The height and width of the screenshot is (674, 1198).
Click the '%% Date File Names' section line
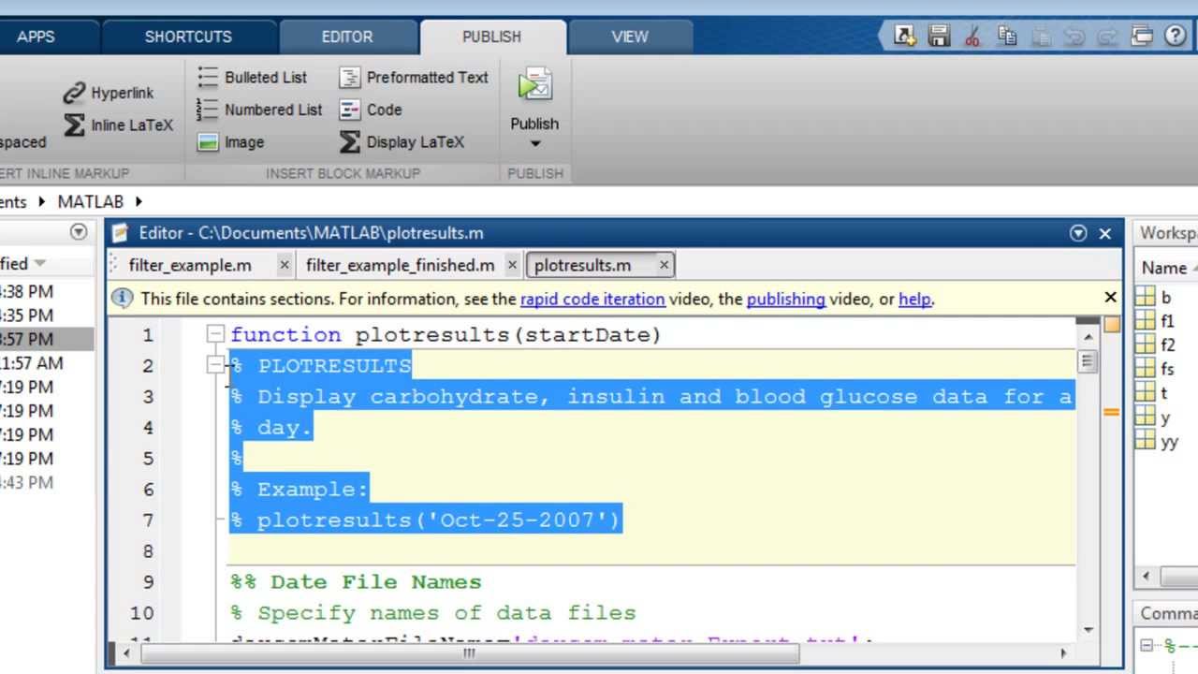[x=356, y=582]
